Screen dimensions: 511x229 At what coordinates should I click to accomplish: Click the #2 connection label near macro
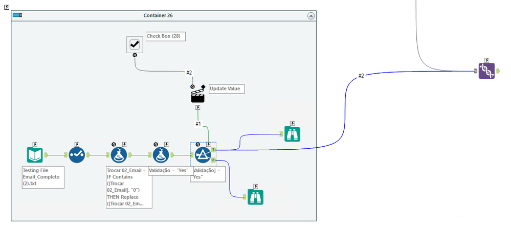[361, 76]
